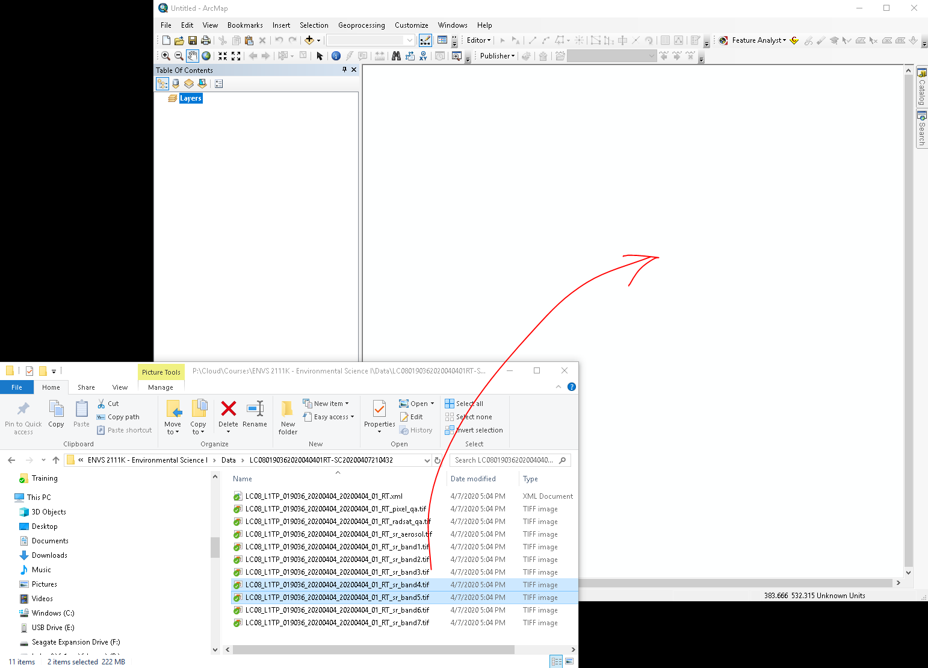Open the Editor dropdown menu
Viewport: 928px width, 668px height.
tap(479, 40)
